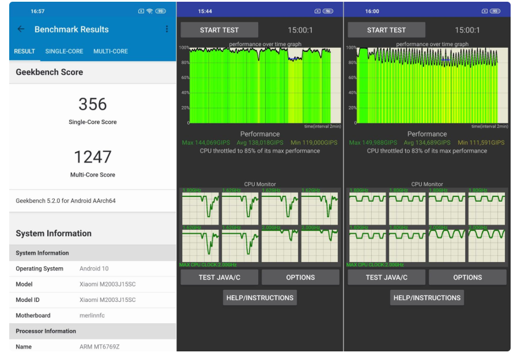Switch to the MULTI-CORE tab
Image resolution: width=521 pixels, height=356 pixels.
pyautogui.click(x=111, y=51)
